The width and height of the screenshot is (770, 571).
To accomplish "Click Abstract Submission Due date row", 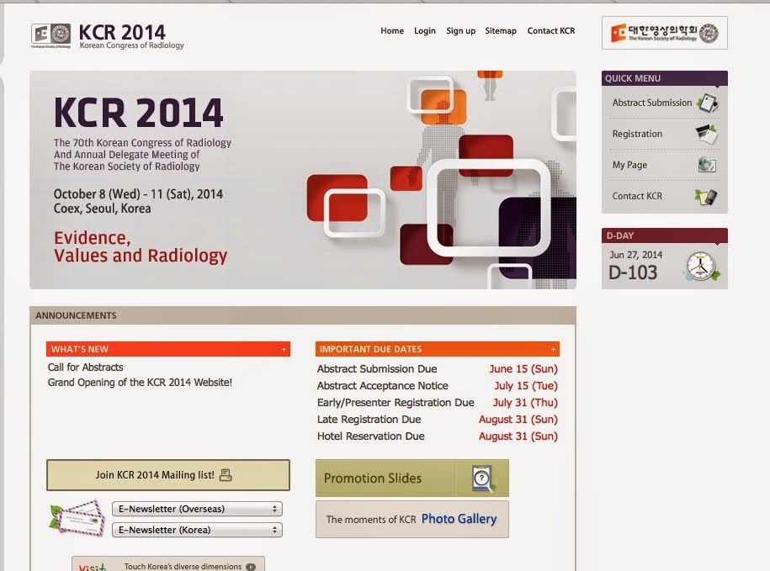I will (437, 369).
